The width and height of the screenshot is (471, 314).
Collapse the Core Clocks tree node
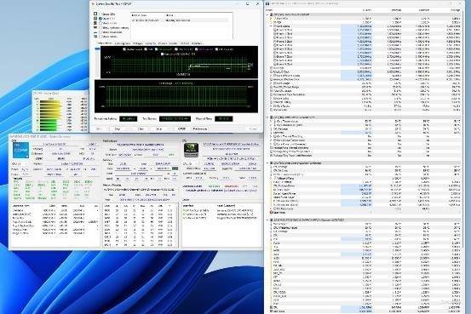click(x=271, y=26)
